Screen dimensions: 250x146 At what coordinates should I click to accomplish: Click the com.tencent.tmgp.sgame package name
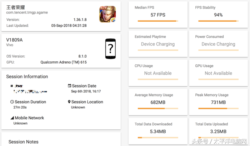(x=27, y=12)
